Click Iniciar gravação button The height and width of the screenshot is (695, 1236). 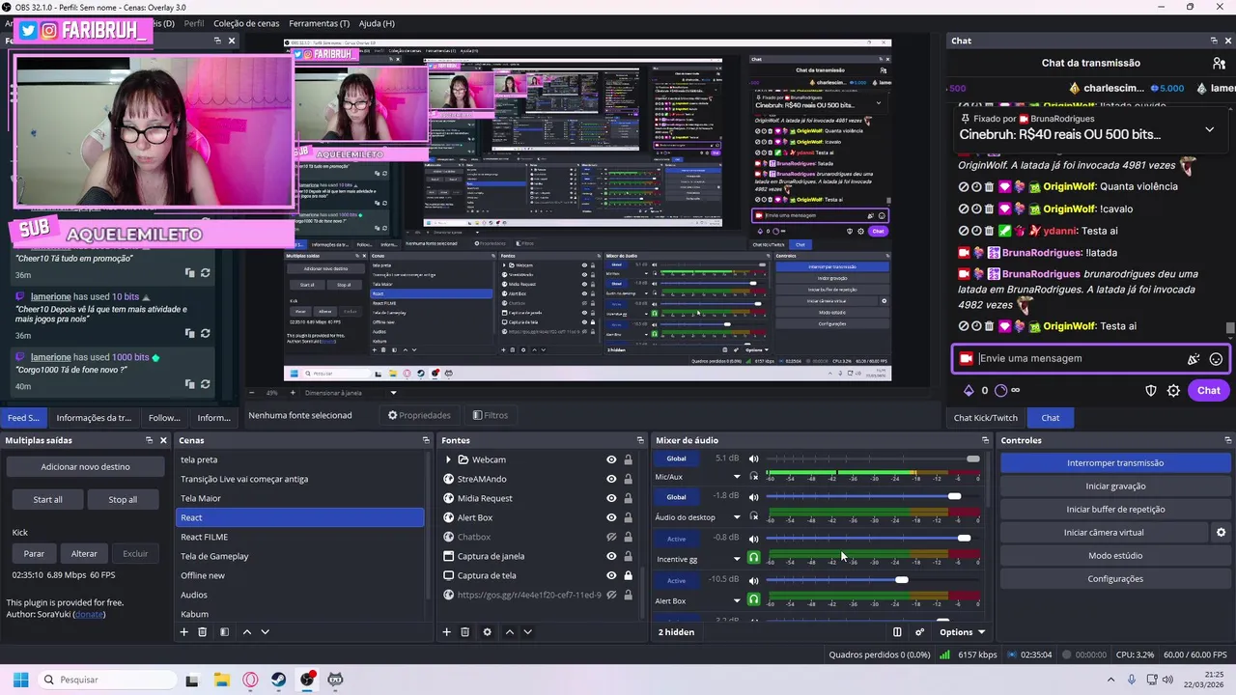point(1115,486)
